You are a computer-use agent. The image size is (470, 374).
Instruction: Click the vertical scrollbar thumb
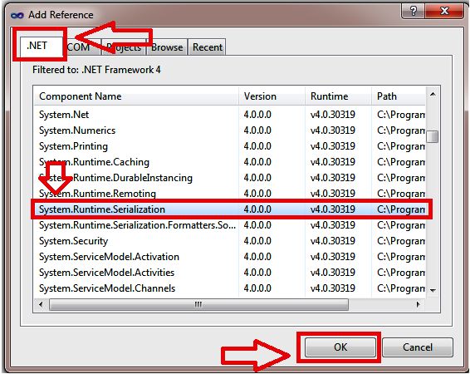point(433,136)
